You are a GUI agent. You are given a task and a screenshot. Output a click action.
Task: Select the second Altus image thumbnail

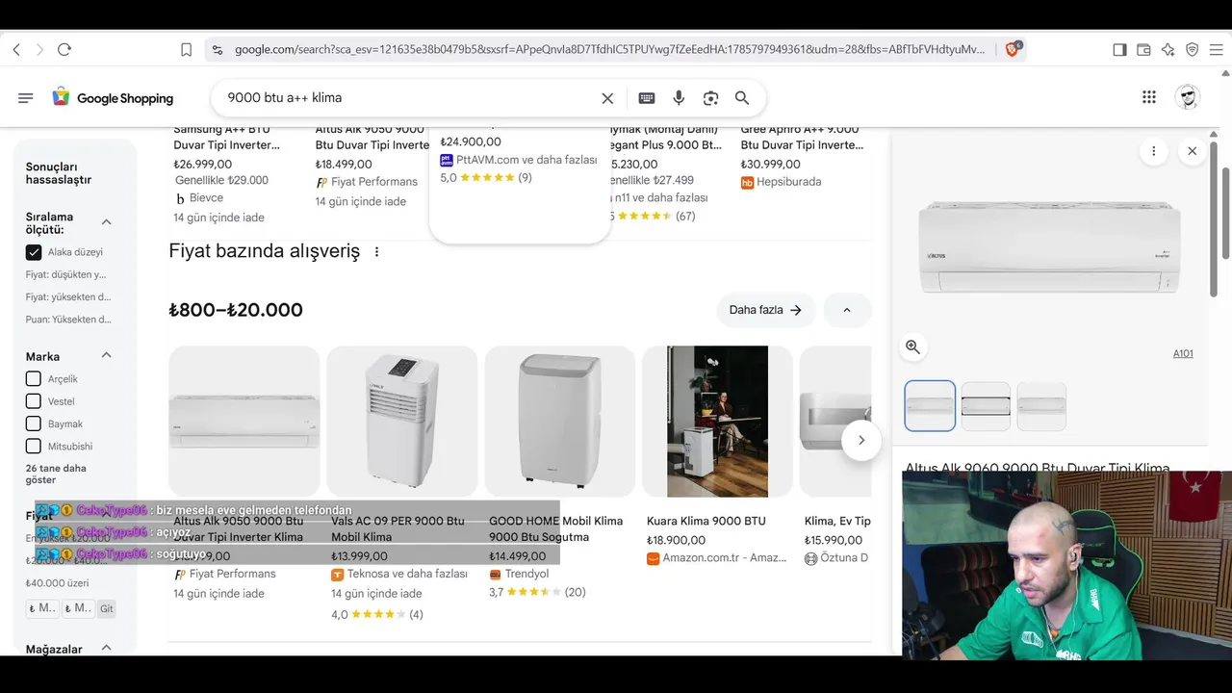pos(986,406)
